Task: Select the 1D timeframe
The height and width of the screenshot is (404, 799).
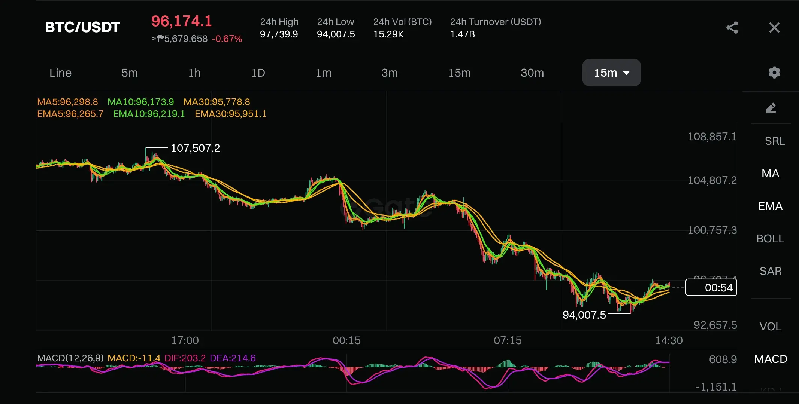Action: [x=258, y=73]
